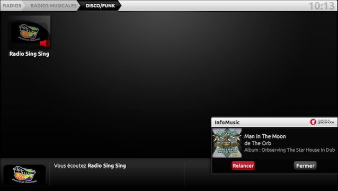Click the Man In The Moon track title
This screenshot has width=338, height=191.
click(x=265, y=136)
